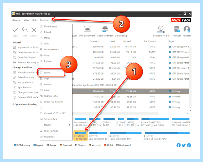Choose Convert NTFS to FAT in sidebar
The width and height of the screenshot is (203, 162).
tap(26, 97)
